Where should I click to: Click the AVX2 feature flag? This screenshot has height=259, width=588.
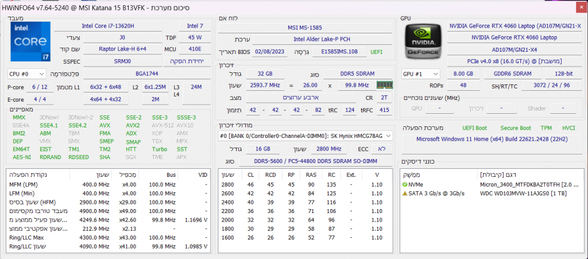pyautogui.click(x=133, y=126)
